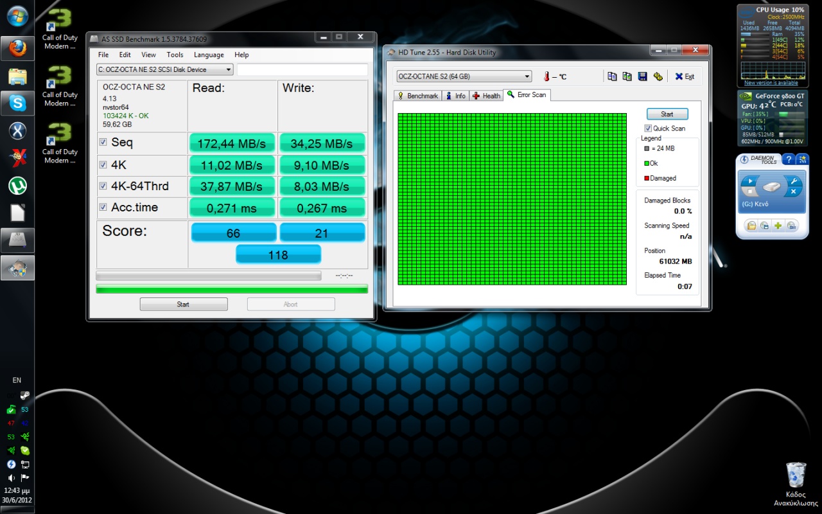Click the EN language indicator
This screenshot has height=514, width=822.
[17, 380]
